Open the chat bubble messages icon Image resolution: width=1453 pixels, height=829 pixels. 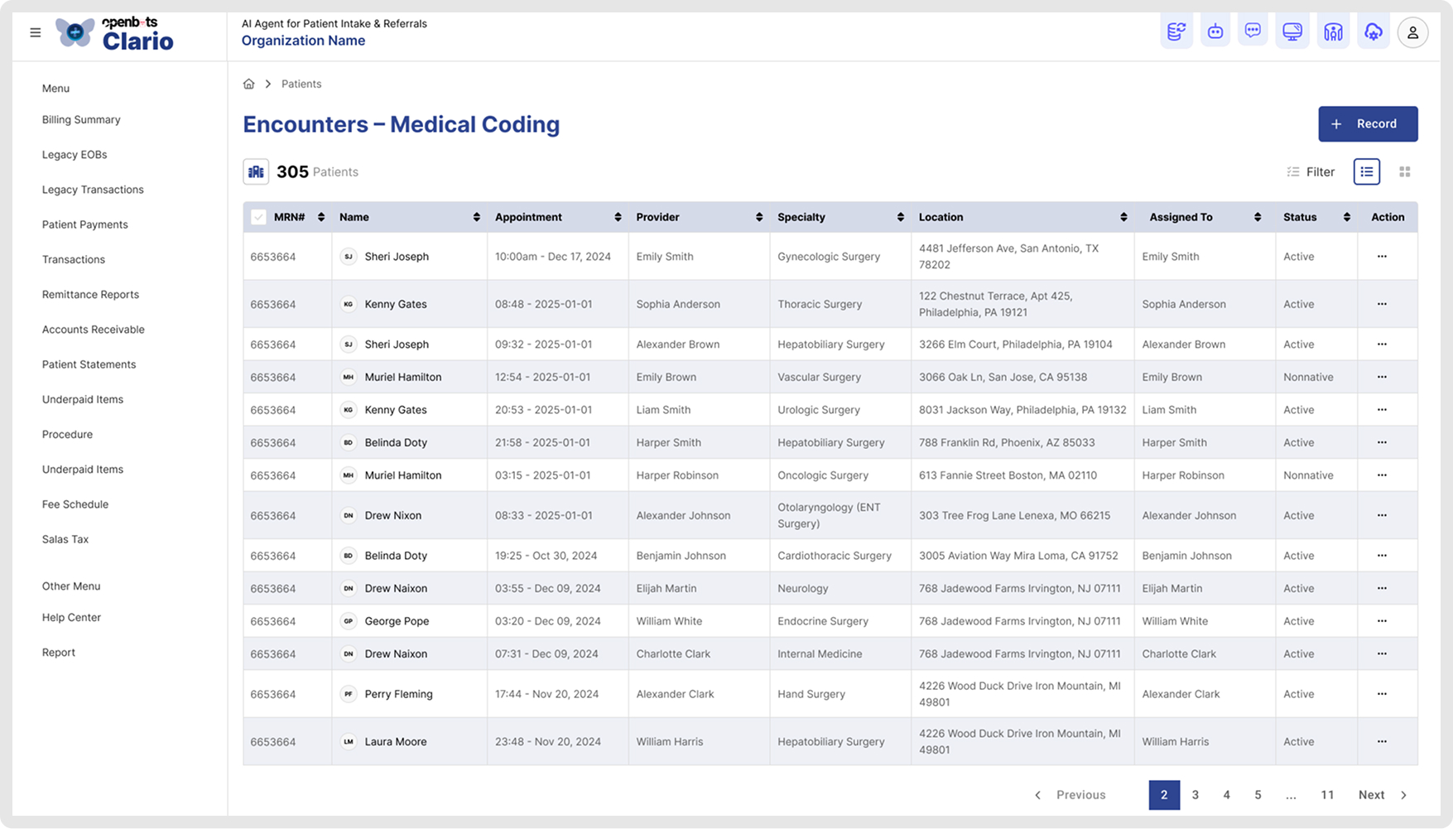coord(1253,31)
